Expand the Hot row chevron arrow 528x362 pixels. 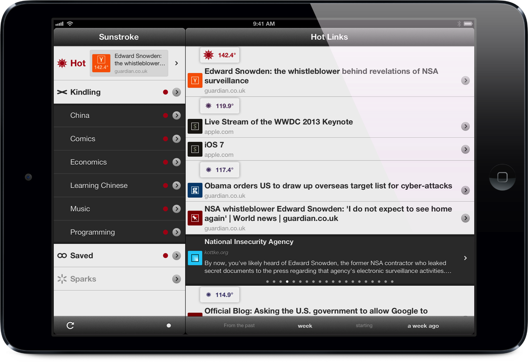177,63
